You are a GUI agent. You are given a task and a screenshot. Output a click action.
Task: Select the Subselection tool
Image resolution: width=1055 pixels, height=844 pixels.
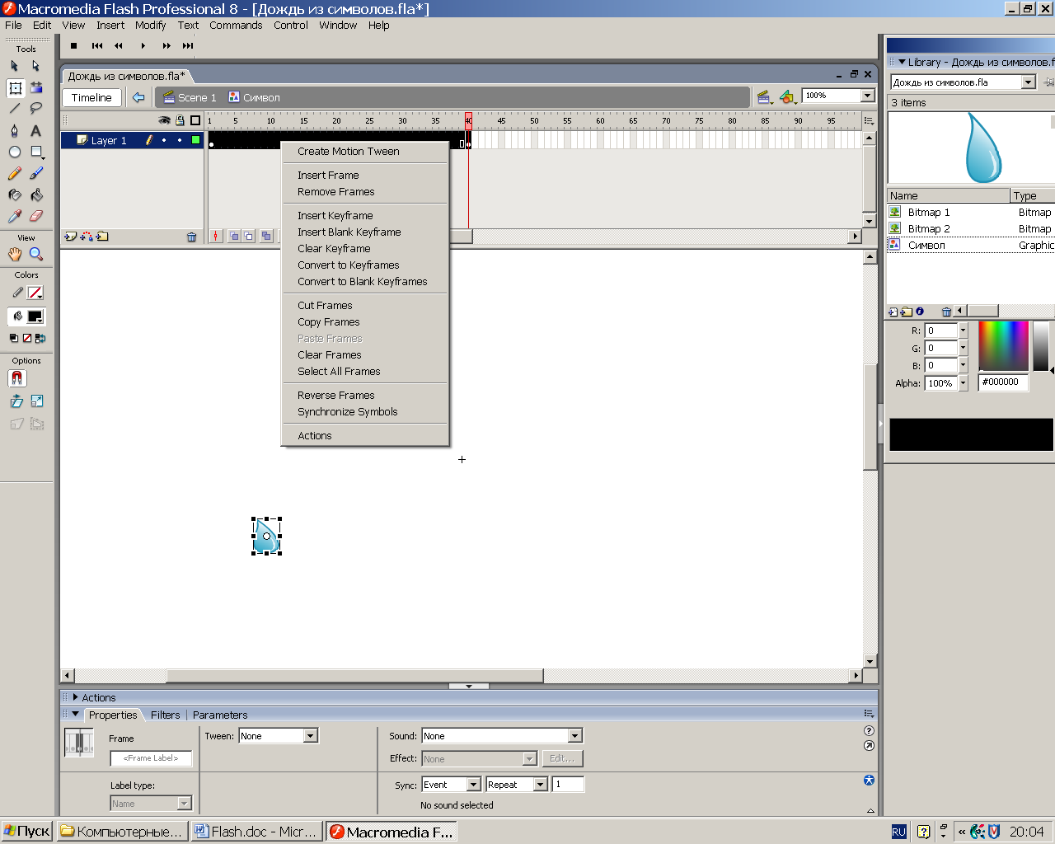[x=36, y=66]
